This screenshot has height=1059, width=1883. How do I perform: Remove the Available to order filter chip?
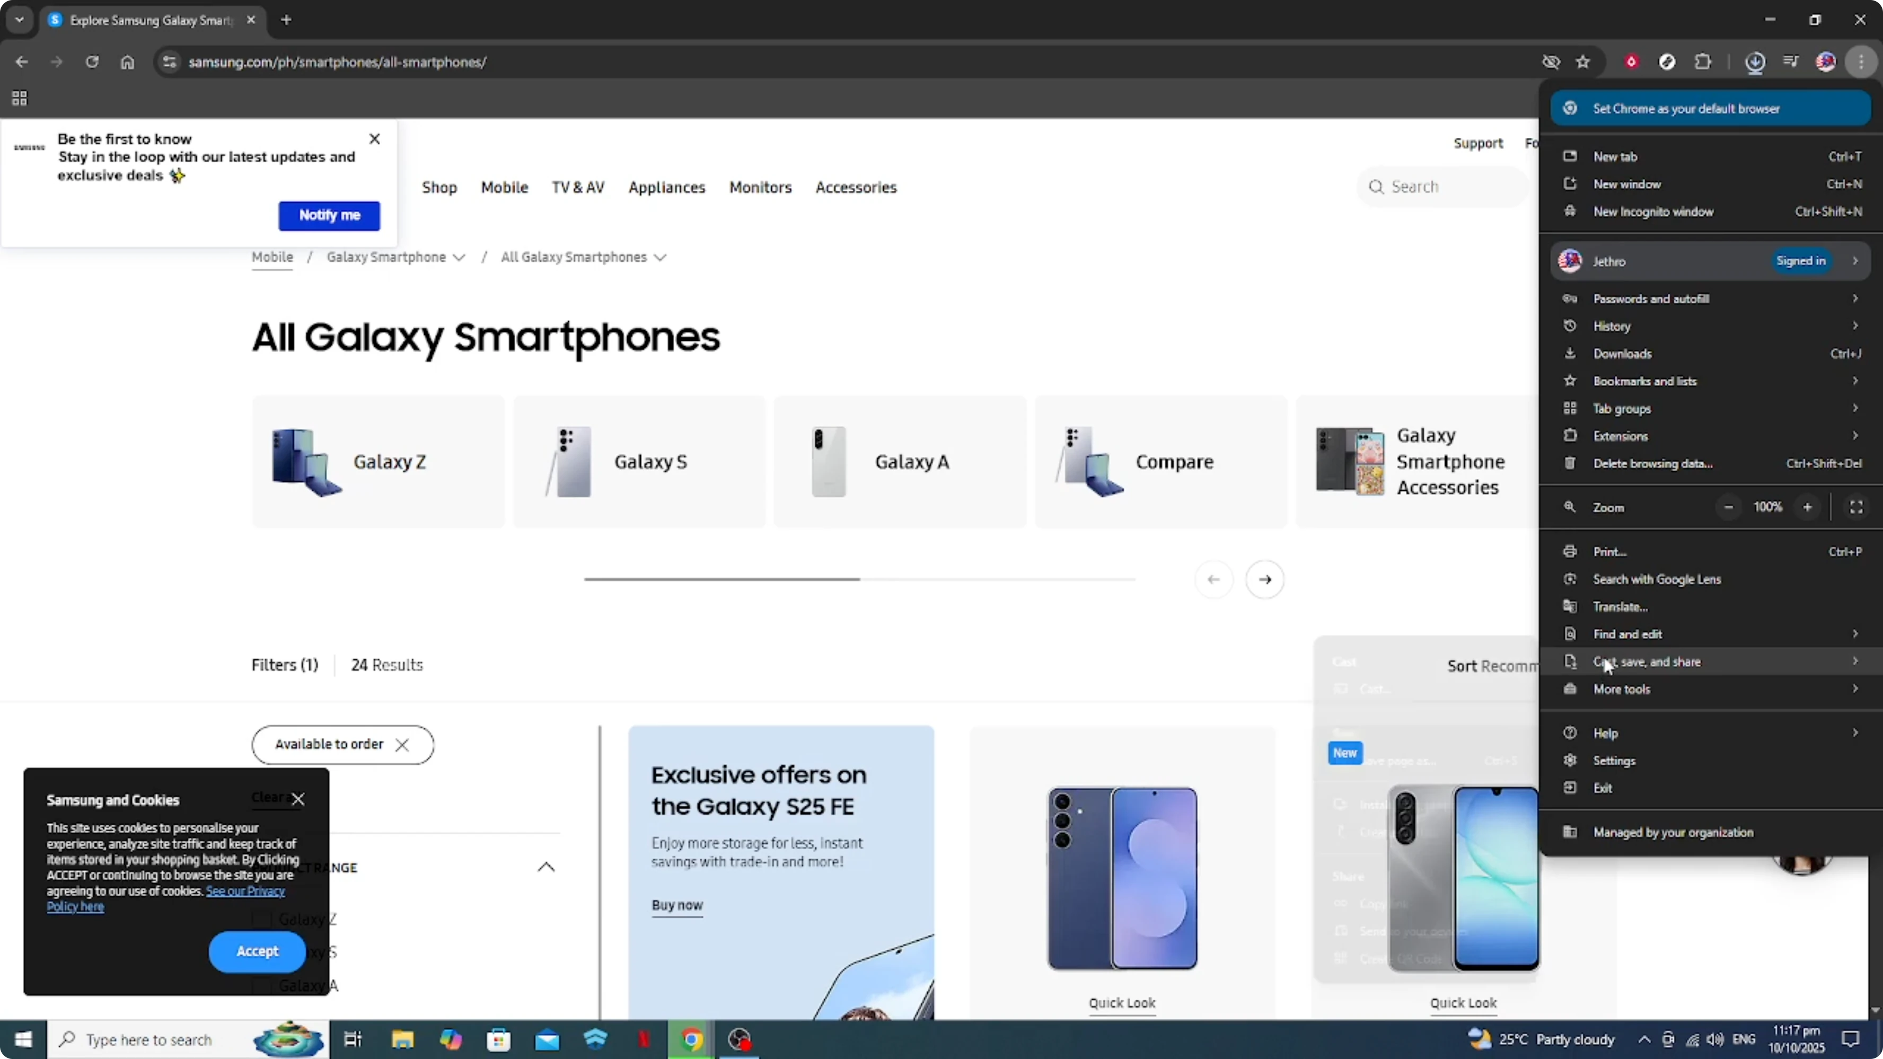(x=402, y=745)
